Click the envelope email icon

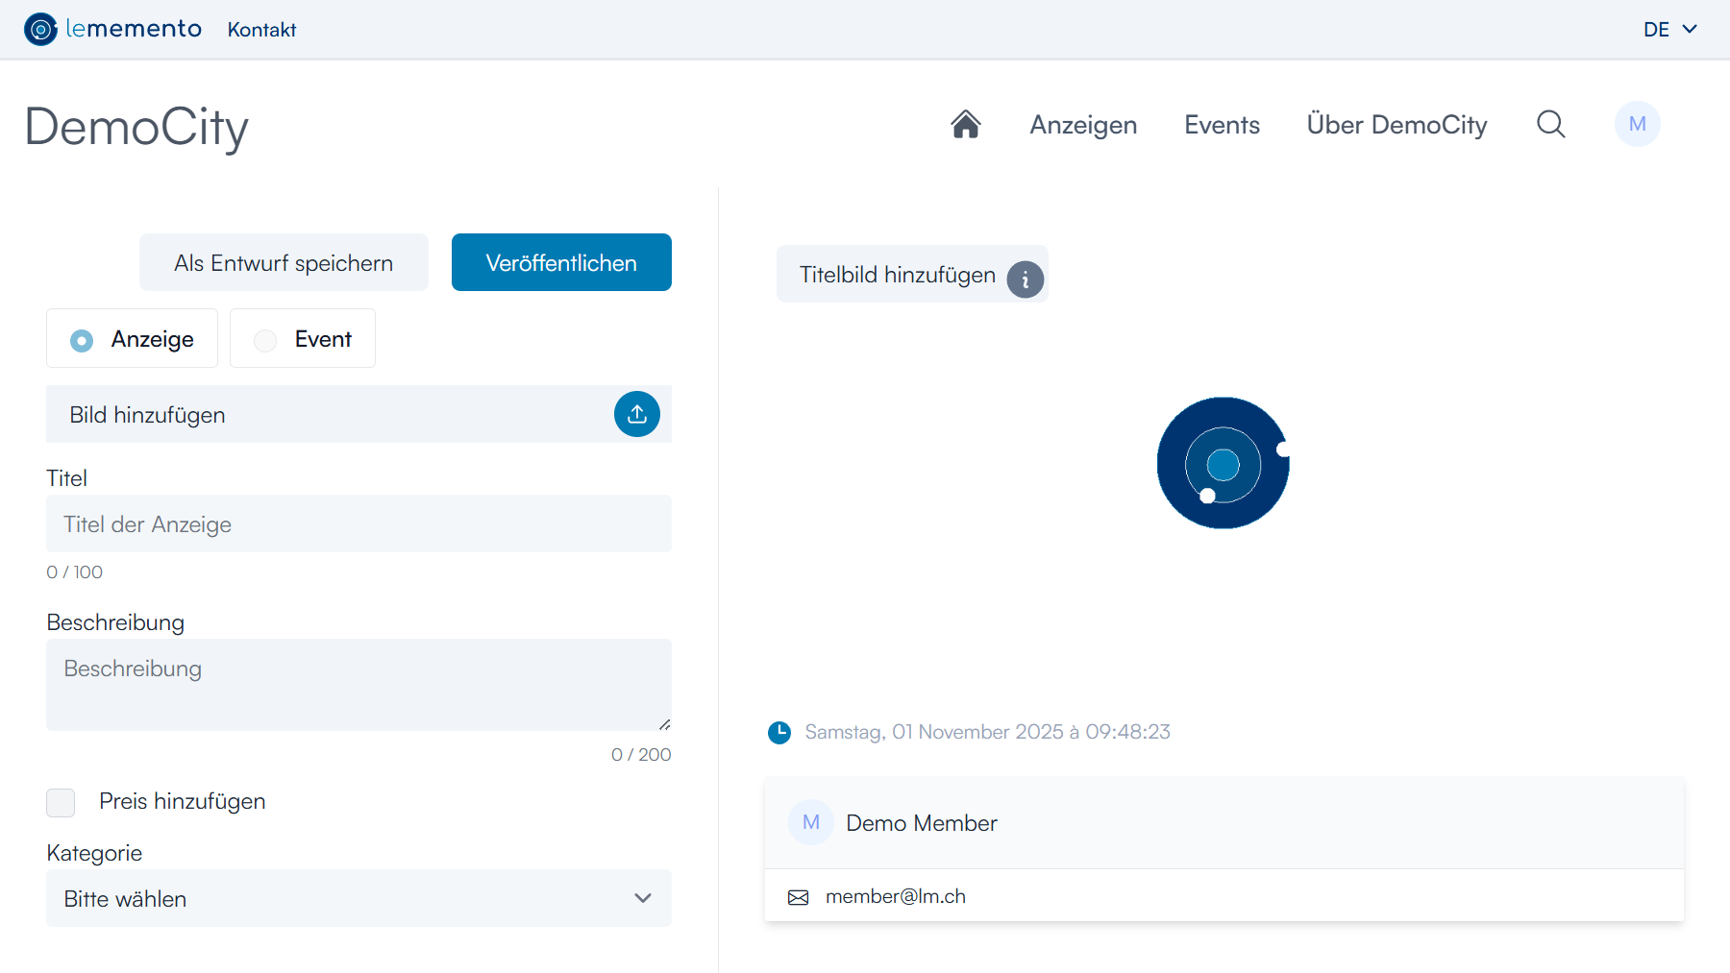click(798, 897)
